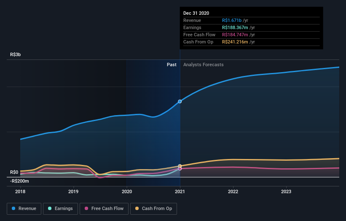
Task: Toggle the Earnings series legend button
Action: pos(60,209)
